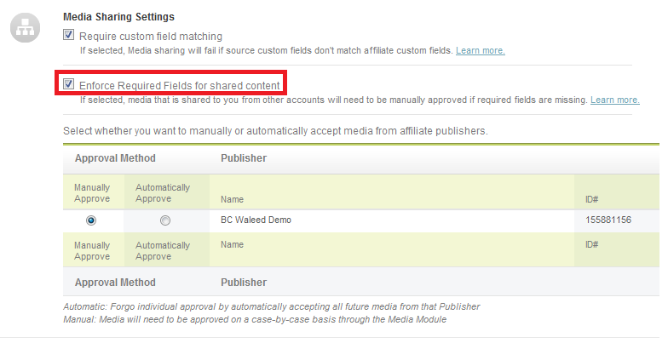Image resolution: width=668 pixels, height=343 pixels.
Task: Click the bottom Approval Method footer header
Action: (x=116, y=283)
